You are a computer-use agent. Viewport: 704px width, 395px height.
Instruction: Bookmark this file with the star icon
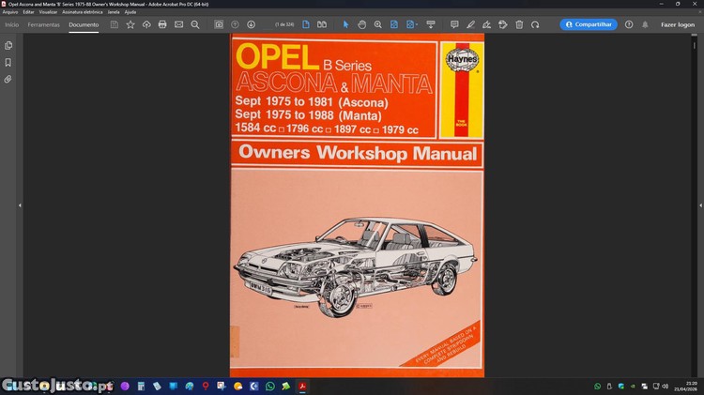(x=130, y=24)
